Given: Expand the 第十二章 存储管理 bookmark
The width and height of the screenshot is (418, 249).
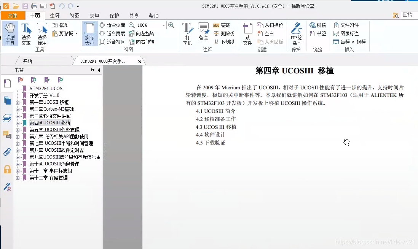Looking at the screenshot, I should pyautogui.click(x=18, y=178).
